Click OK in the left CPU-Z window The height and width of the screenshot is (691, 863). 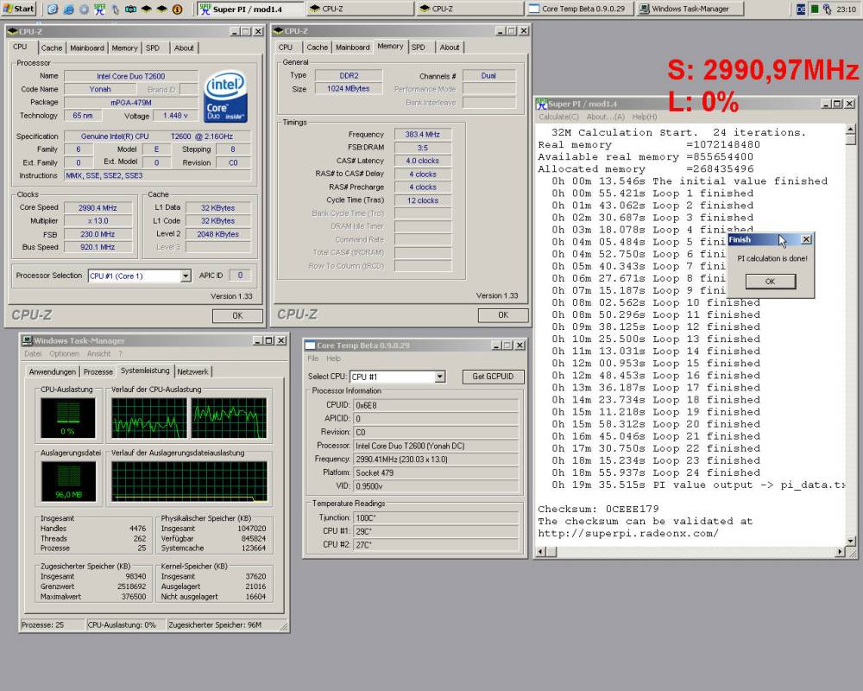(x=237, y=316)
